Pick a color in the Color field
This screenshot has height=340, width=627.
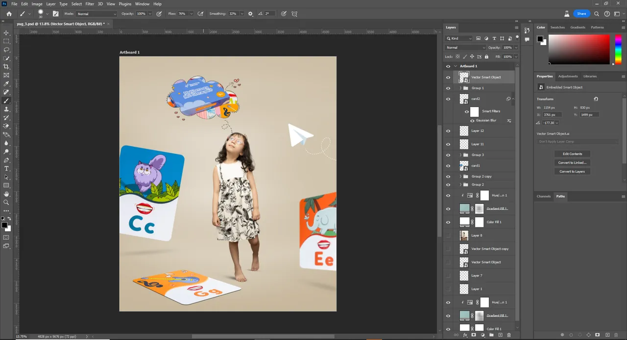pos(579,49)
